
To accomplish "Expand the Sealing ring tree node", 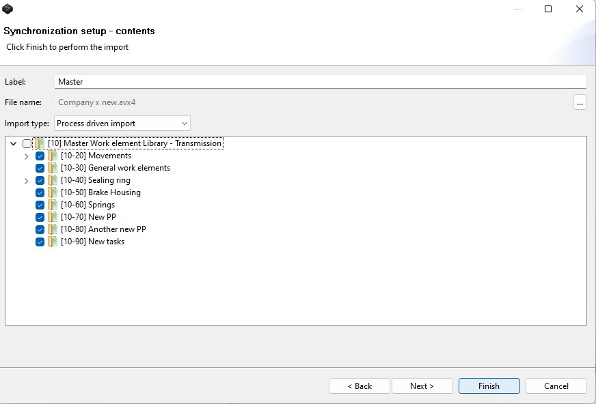I will [x=27, y=181].
